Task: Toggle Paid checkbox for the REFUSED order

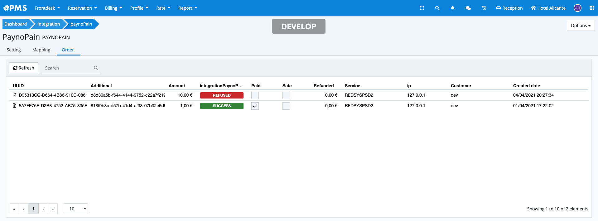Action: pyautogui.click(x=255, y=95)
